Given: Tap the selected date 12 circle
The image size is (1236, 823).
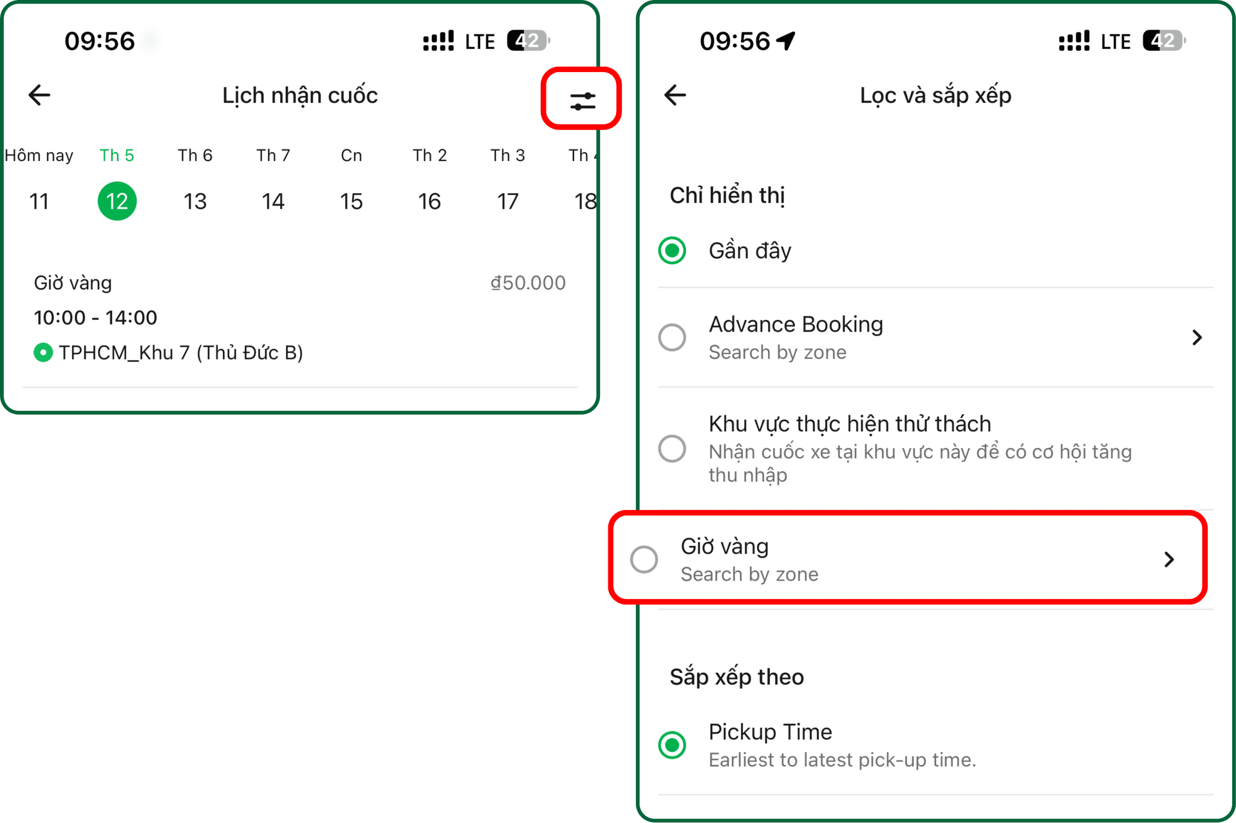Looking at the screenshot, I should coord(117,202).
